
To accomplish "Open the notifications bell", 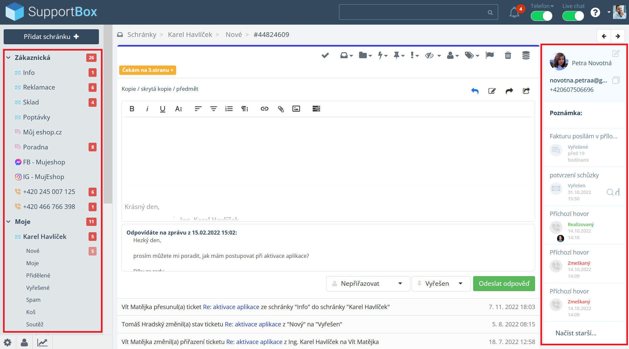I will pos(514,13).
